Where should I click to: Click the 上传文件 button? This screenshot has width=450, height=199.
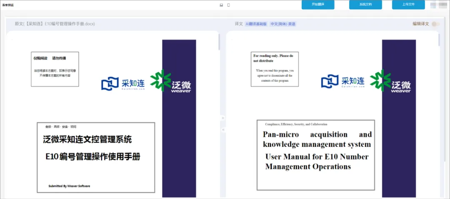pos(408,5)
